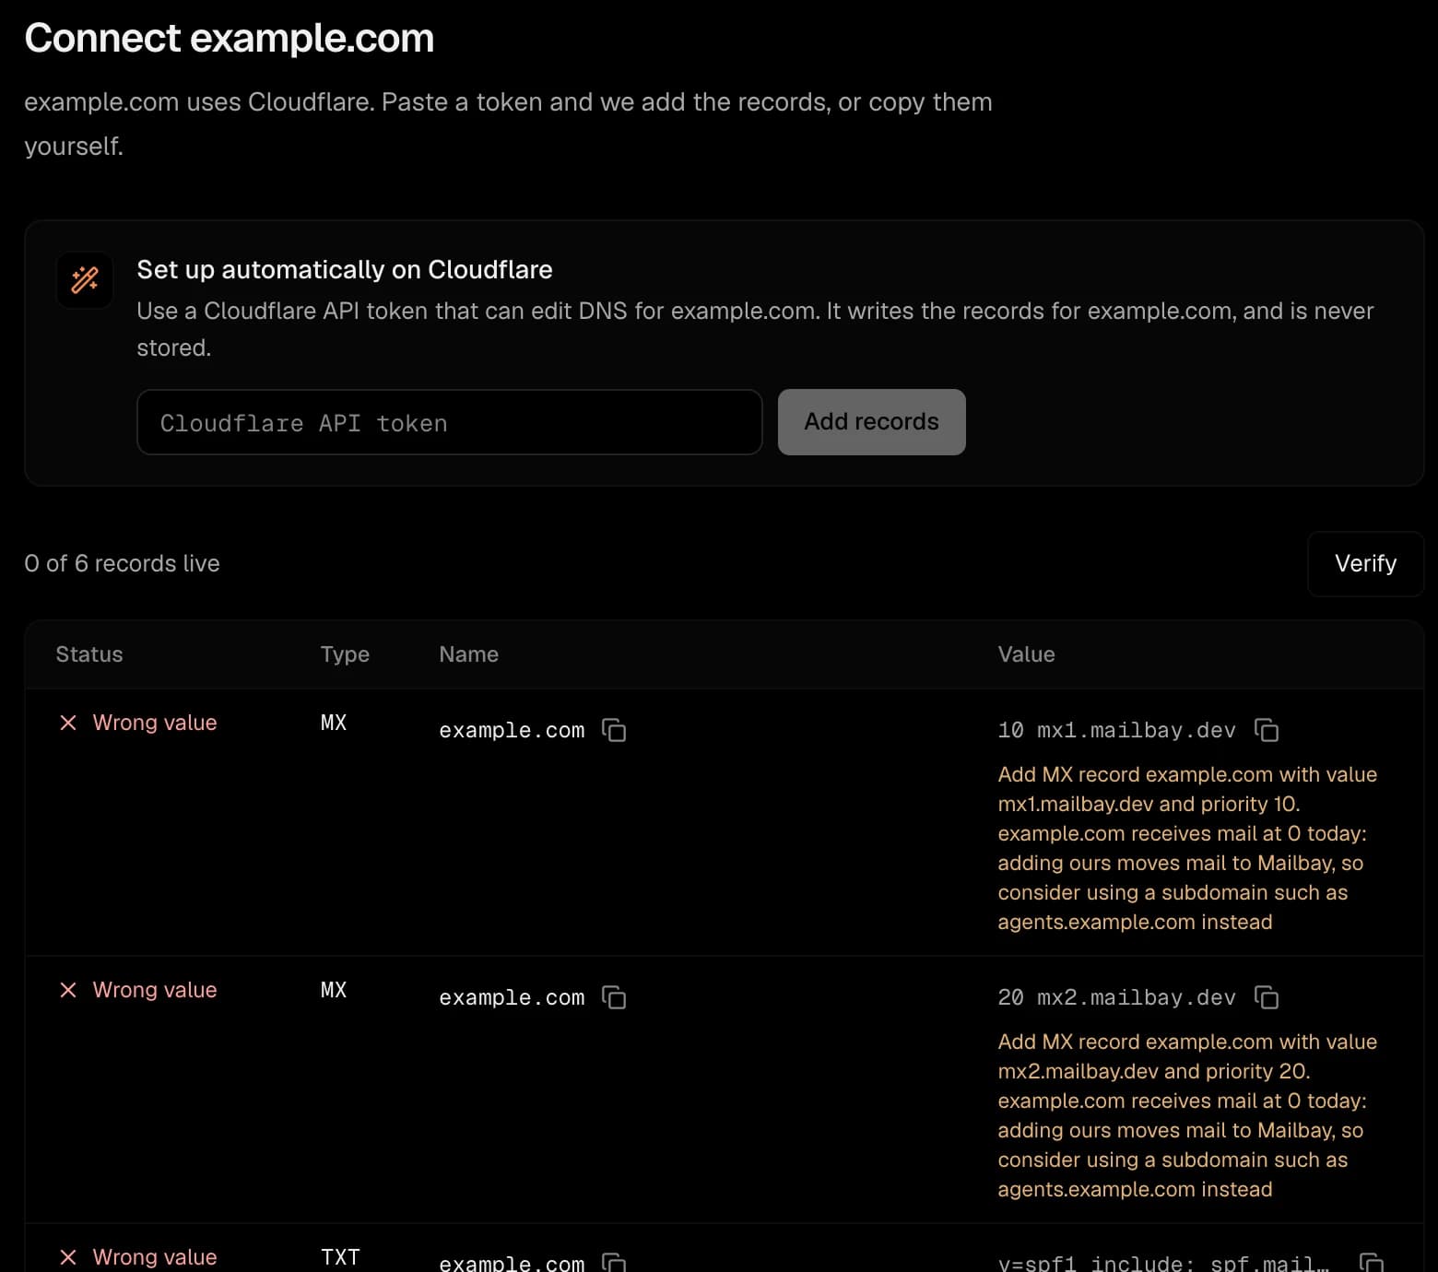Copy the value 10 mx1.mailbay.dev
The width and height of the screenshot is (1438, 1272).
pos(1267,730)
